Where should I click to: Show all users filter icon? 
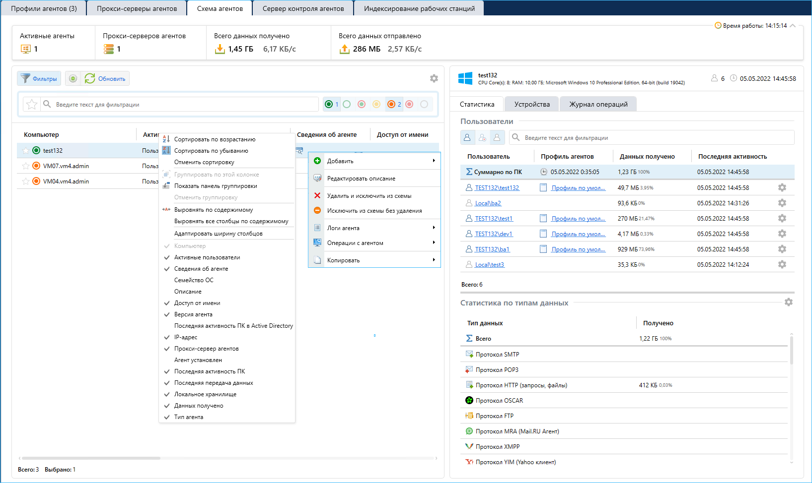pyautogui.click(x=467, y=137)
